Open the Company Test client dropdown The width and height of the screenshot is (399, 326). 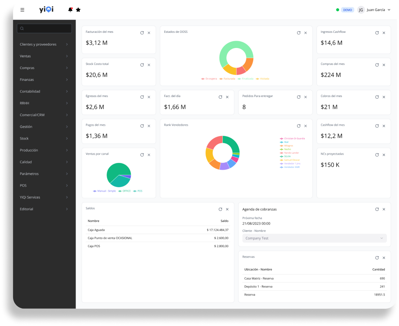click(x=314, y=238)
